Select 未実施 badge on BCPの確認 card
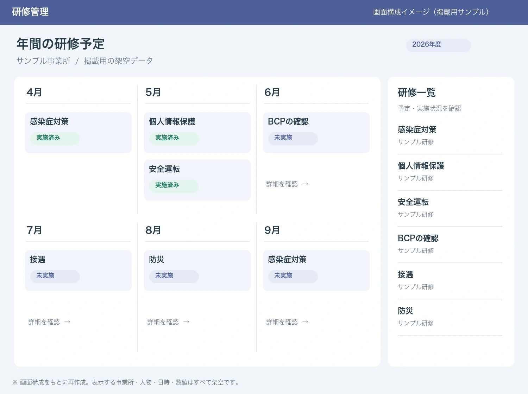 coord(293,138)
